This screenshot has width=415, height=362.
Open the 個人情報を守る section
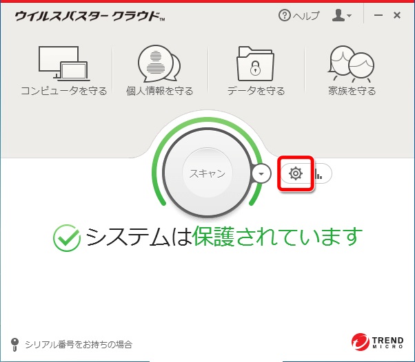(160, 71)
